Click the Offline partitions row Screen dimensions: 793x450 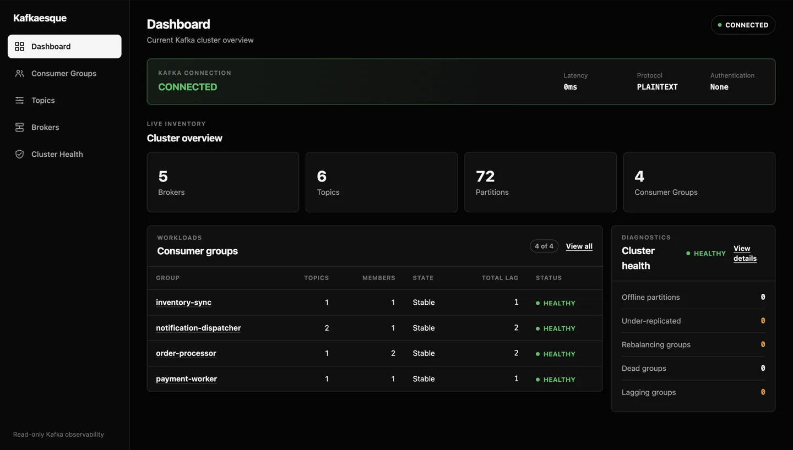(x=693, y=297)
